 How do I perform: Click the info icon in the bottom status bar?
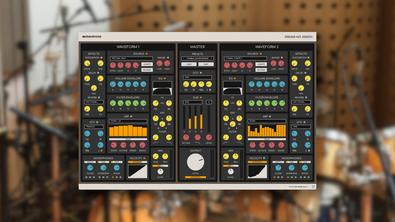(313, 187)
